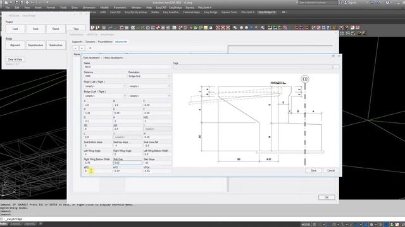Click the VPDx field
Image resolution: width=405 pixels, height=227 pixels.
click(158, 171)
